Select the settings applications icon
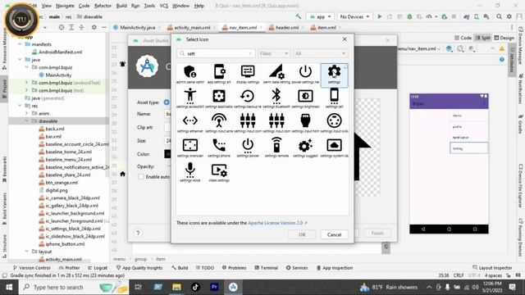Screen dimensions: 525x295 coord(219,98)
